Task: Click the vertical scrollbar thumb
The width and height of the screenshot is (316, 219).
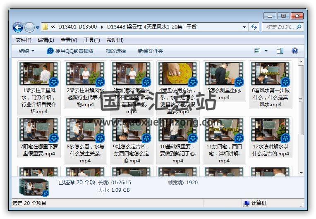Action: click(301, 100)
